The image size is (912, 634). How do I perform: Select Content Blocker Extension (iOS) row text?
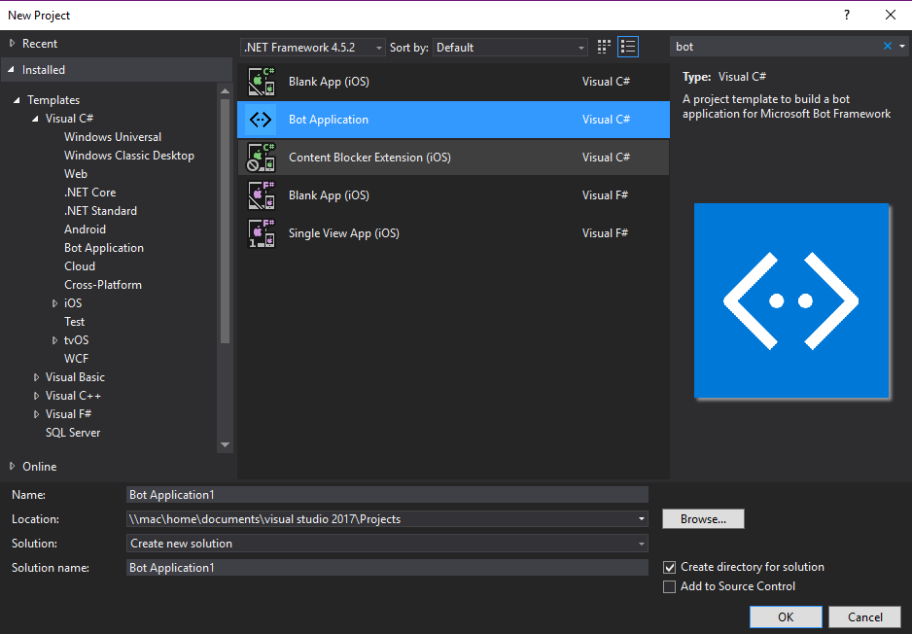(369, 158)
